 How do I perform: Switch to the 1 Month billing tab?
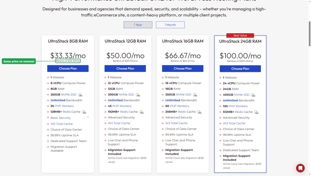170,25
